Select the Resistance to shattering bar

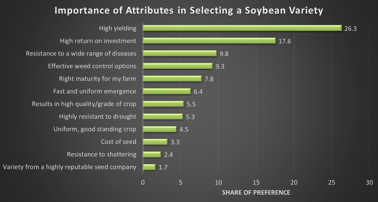(x=152, y=154)
